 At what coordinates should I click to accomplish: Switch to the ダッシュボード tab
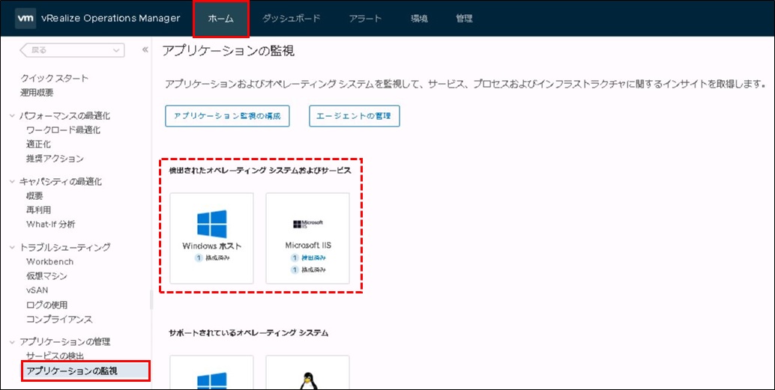[291, 19]
